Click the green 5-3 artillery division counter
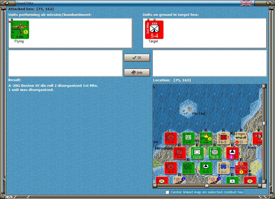 click(206, 168)
